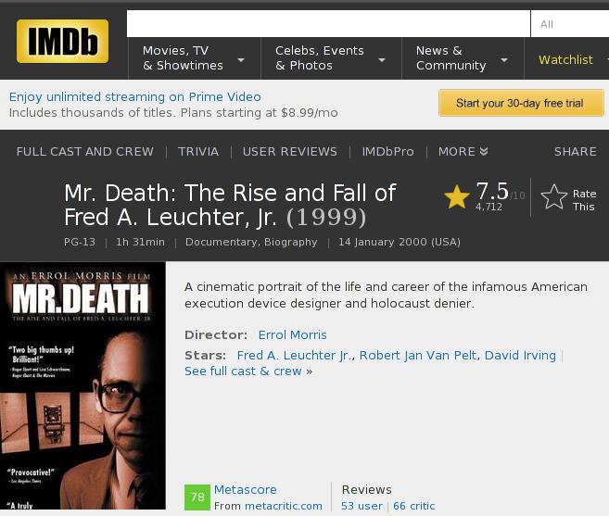The image size is (609, 516).
Task: Expand the Celebs, Events & Photos menu
Action: tap(331, 58)
